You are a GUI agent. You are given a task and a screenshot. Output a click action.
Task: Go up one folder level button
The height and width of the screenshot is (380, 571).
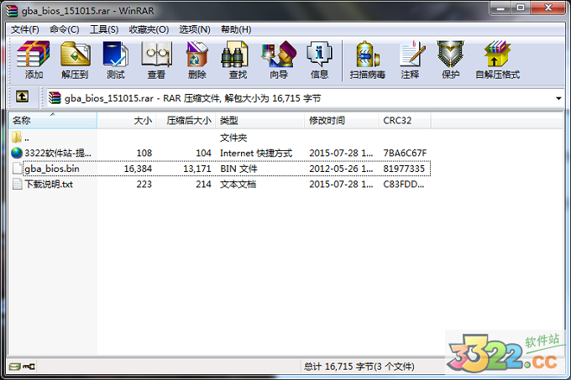[x=22, y=97]
